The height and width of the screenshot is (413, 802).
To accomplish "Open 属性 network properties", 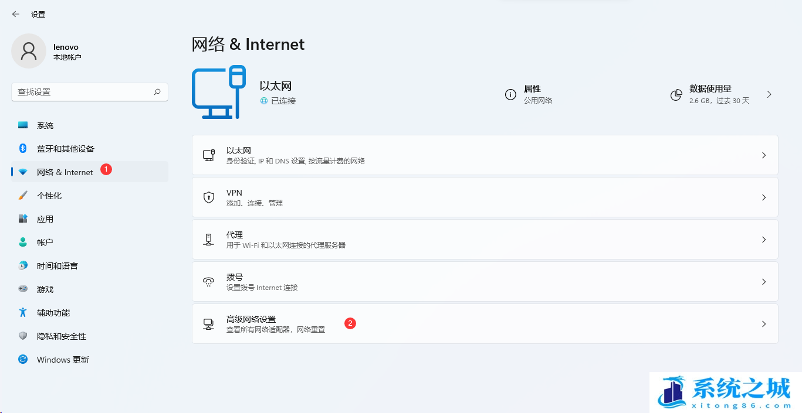I will coord(531,94).
